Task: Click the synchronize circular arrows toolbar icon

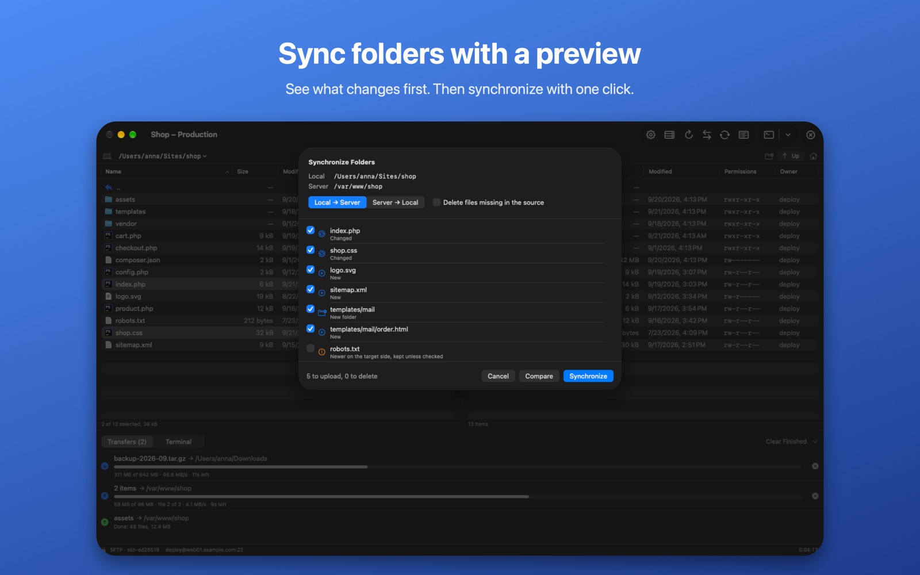Action: point(724,135)
